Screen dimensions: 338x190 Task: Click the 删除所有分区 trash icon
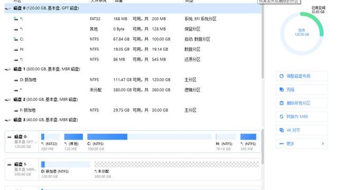click(281, 103)
